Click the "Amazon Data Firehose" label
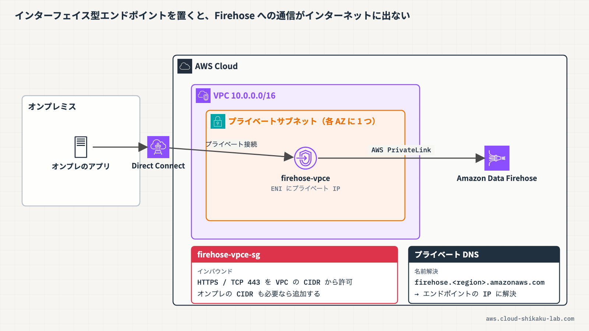Viewport: 589px width, 331px height. click(x=497, y=178)
